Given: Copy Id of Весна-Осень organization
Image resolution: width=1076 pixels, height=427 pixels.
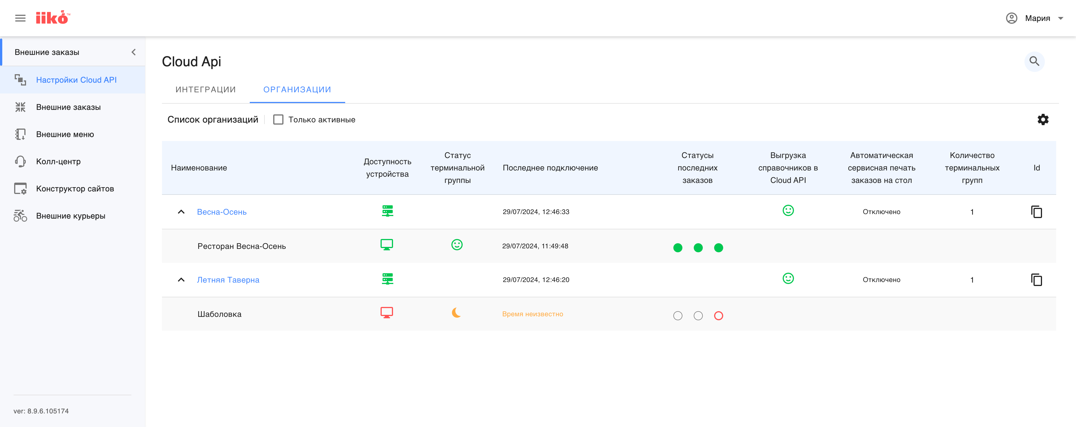Looking at the screenshot, I should click(x=1036, y=212).
